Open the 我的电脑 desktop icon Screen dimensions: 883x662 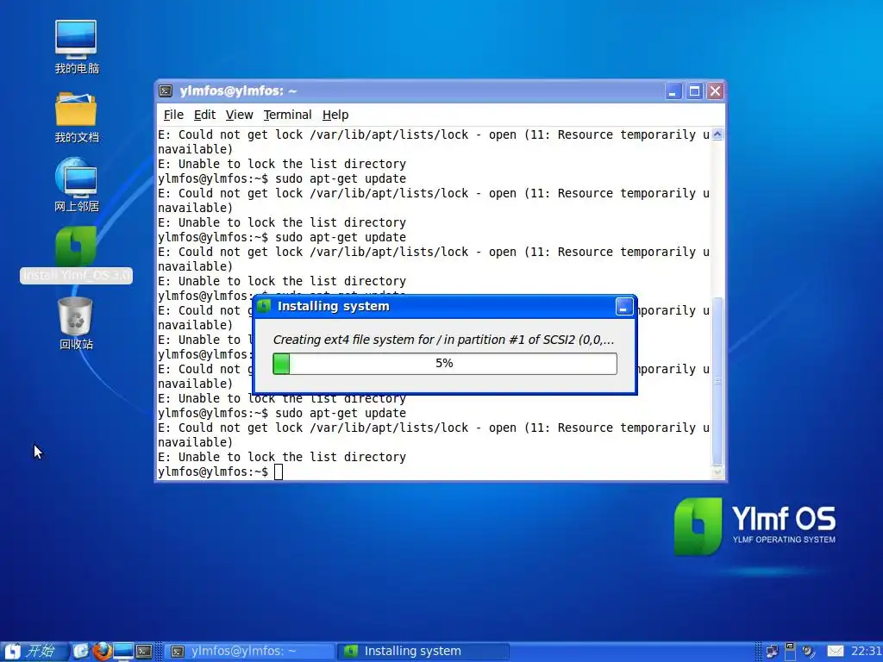coord(76,47)
